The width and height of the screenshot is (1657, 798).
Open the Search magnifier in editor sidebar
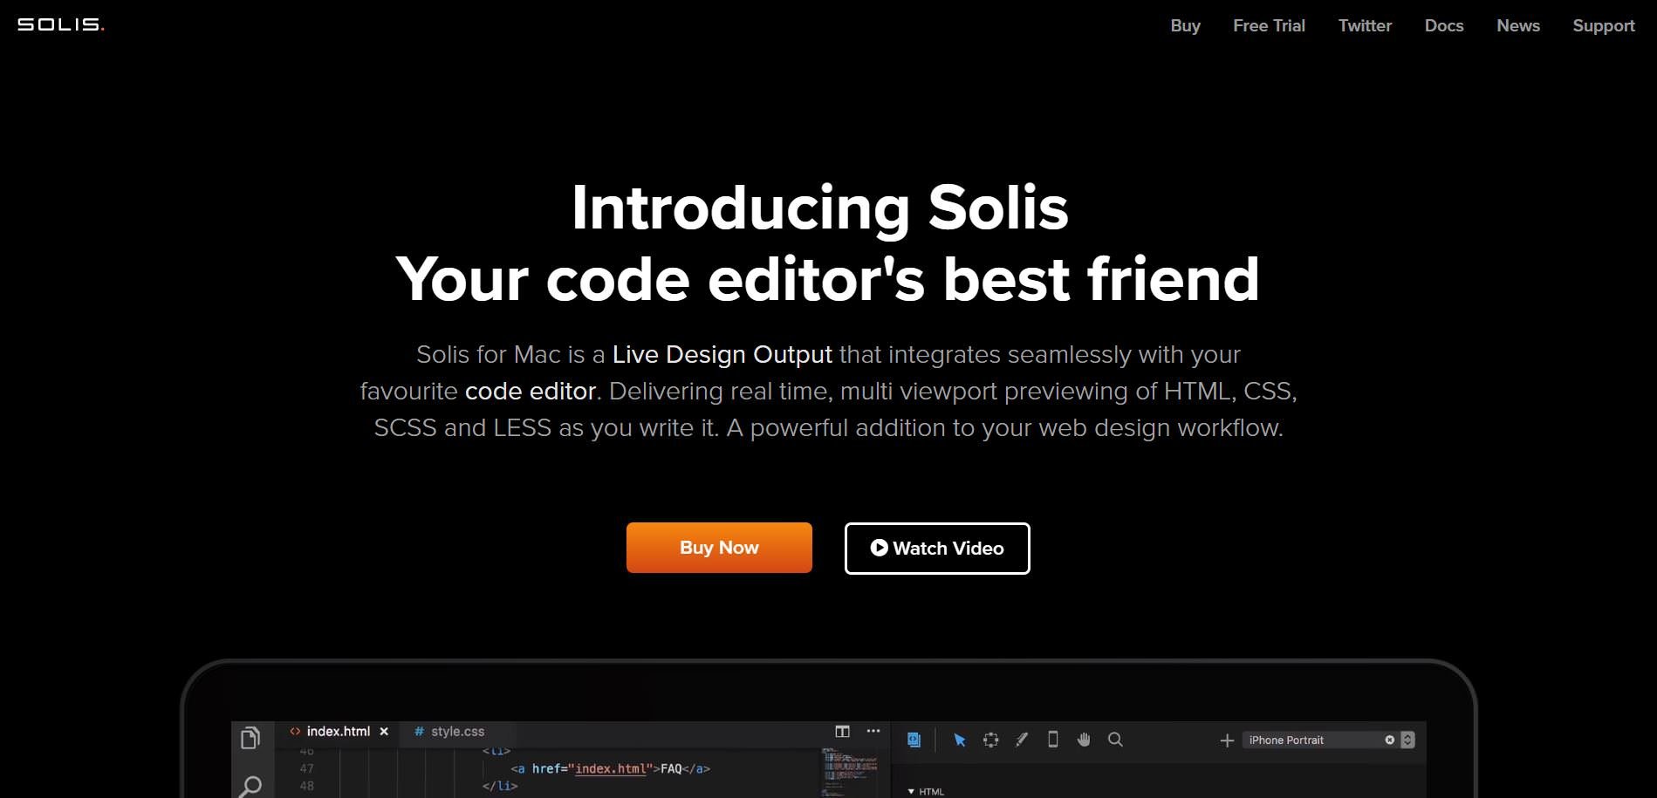point(250,787)
